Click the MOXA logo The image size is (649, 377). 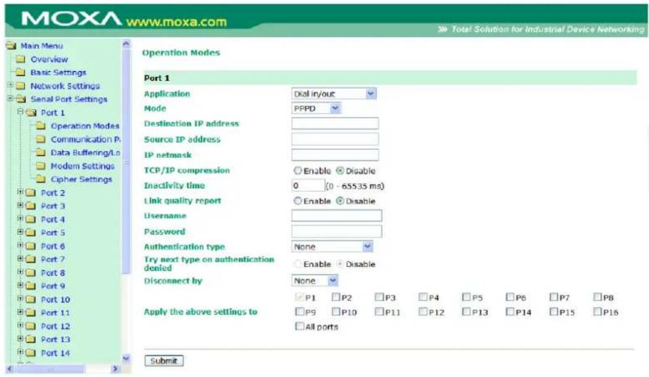[x=71, y=19]
